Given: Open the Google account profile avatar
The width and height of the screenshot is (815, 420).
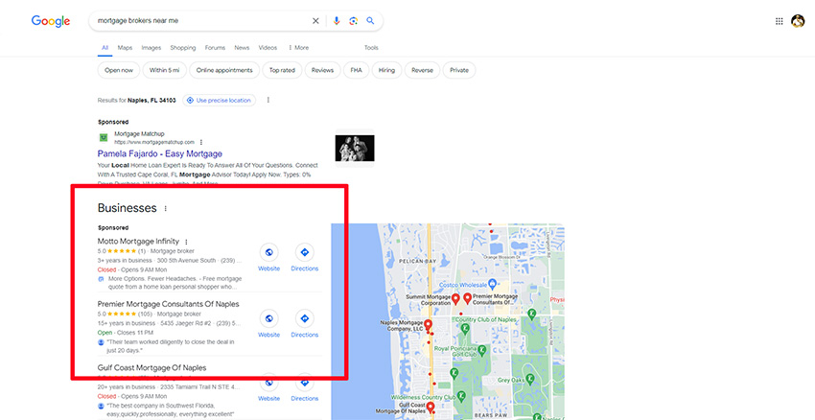Looking at the screenshot, I should click(x=798, y=21).
